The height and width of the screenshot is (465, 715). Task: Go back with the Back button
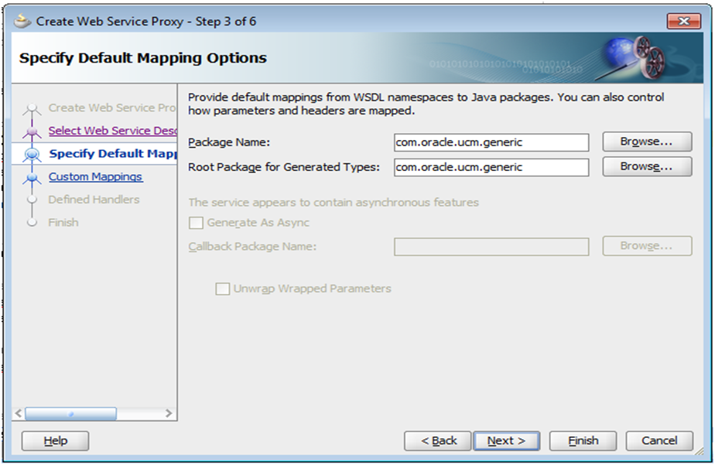438,440
